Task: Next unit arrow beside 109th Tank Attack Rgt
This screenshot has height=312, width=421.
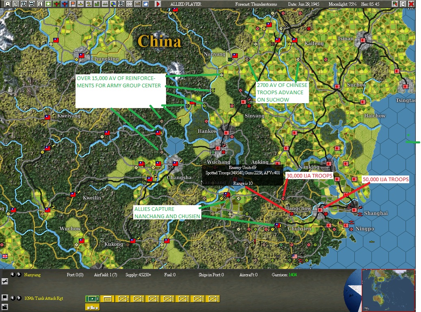Action: [19, 298]
